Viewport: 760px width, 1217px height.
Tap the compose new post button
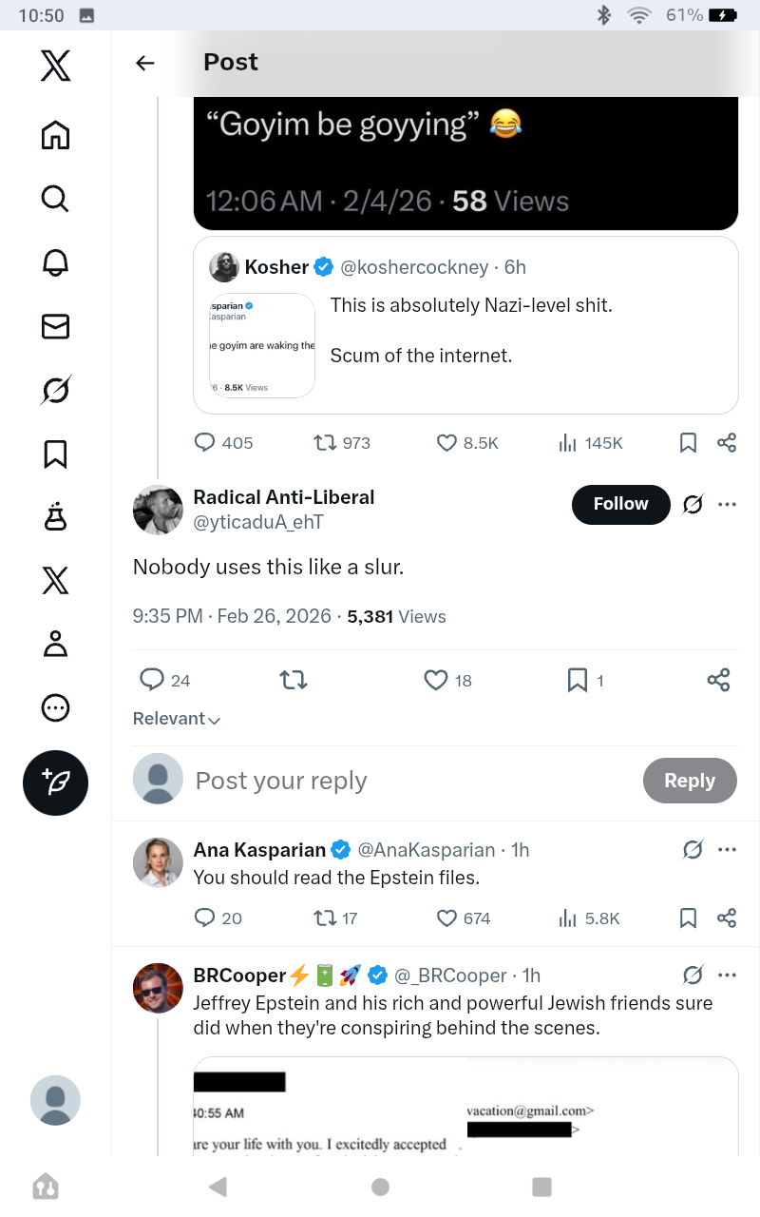coord(55,782)
